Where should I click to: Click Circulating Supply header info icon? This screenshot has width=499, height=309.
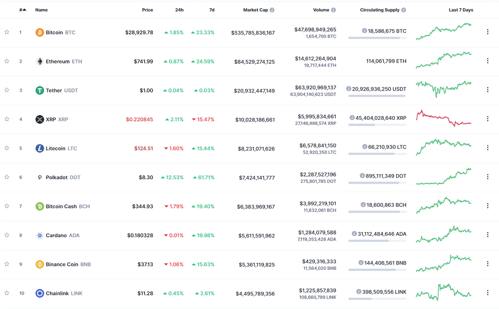click(x=403, y=10)
